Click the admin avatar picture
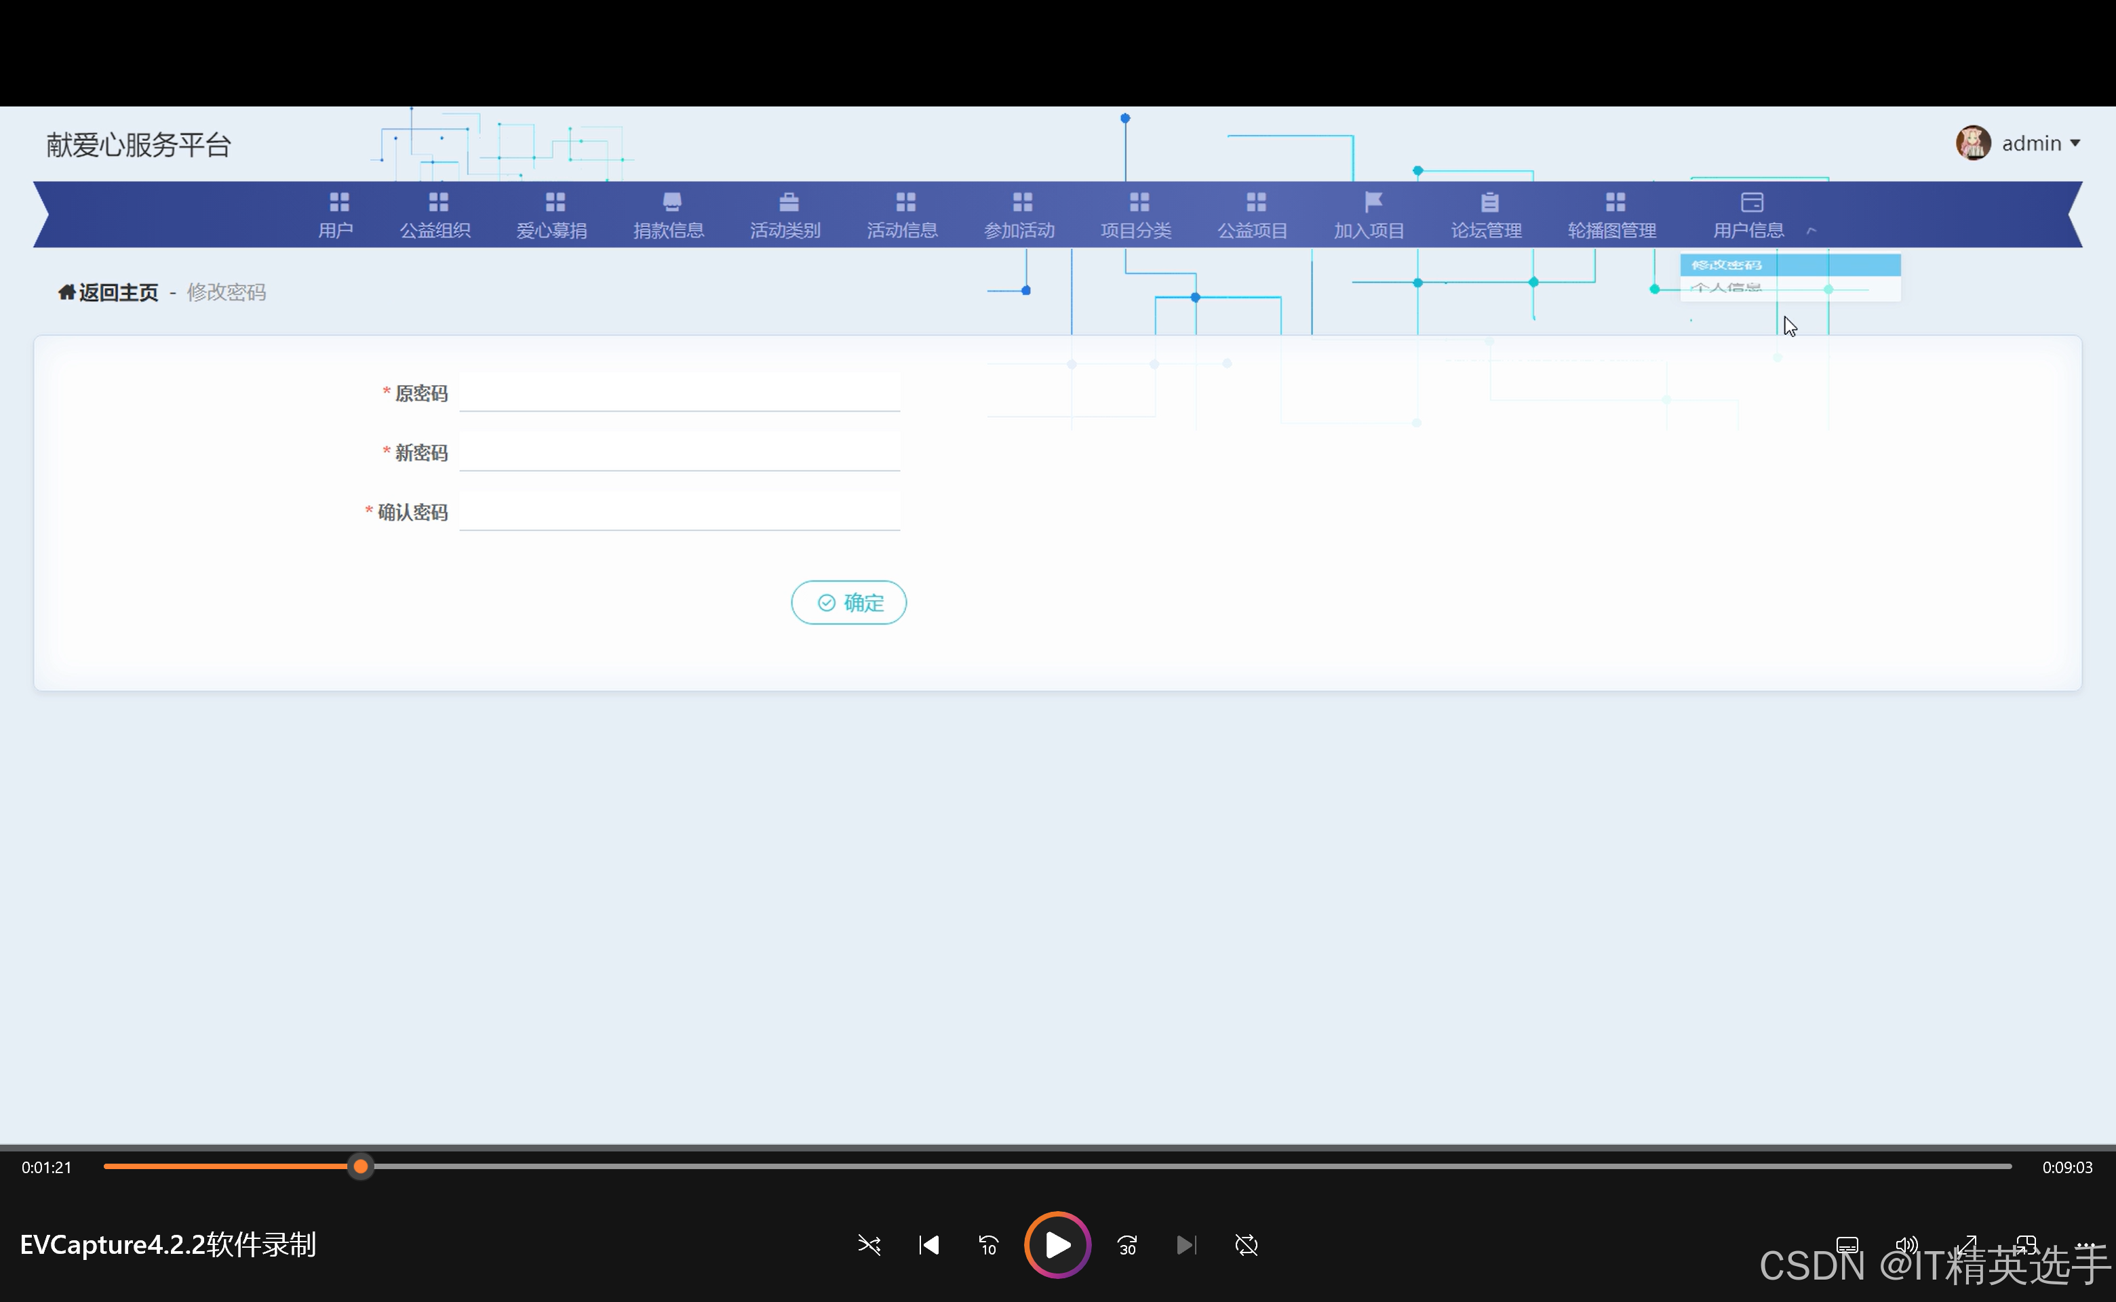This screenshot has width=2116, height=1302. pyautogui.click(x=1972, y=143)
